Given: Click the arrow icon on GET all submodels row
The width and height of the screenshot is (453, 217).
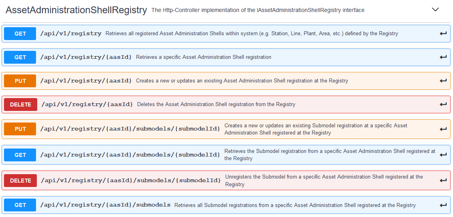Looking at the screenshot, I should tap(443, 205).
